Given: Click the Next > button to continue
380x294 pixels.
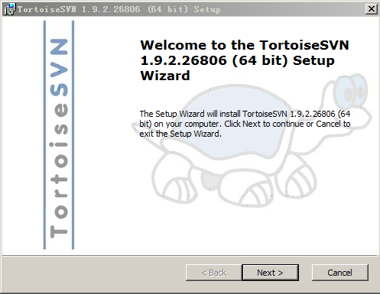Looking at the screenshot, I should point(270,273).
